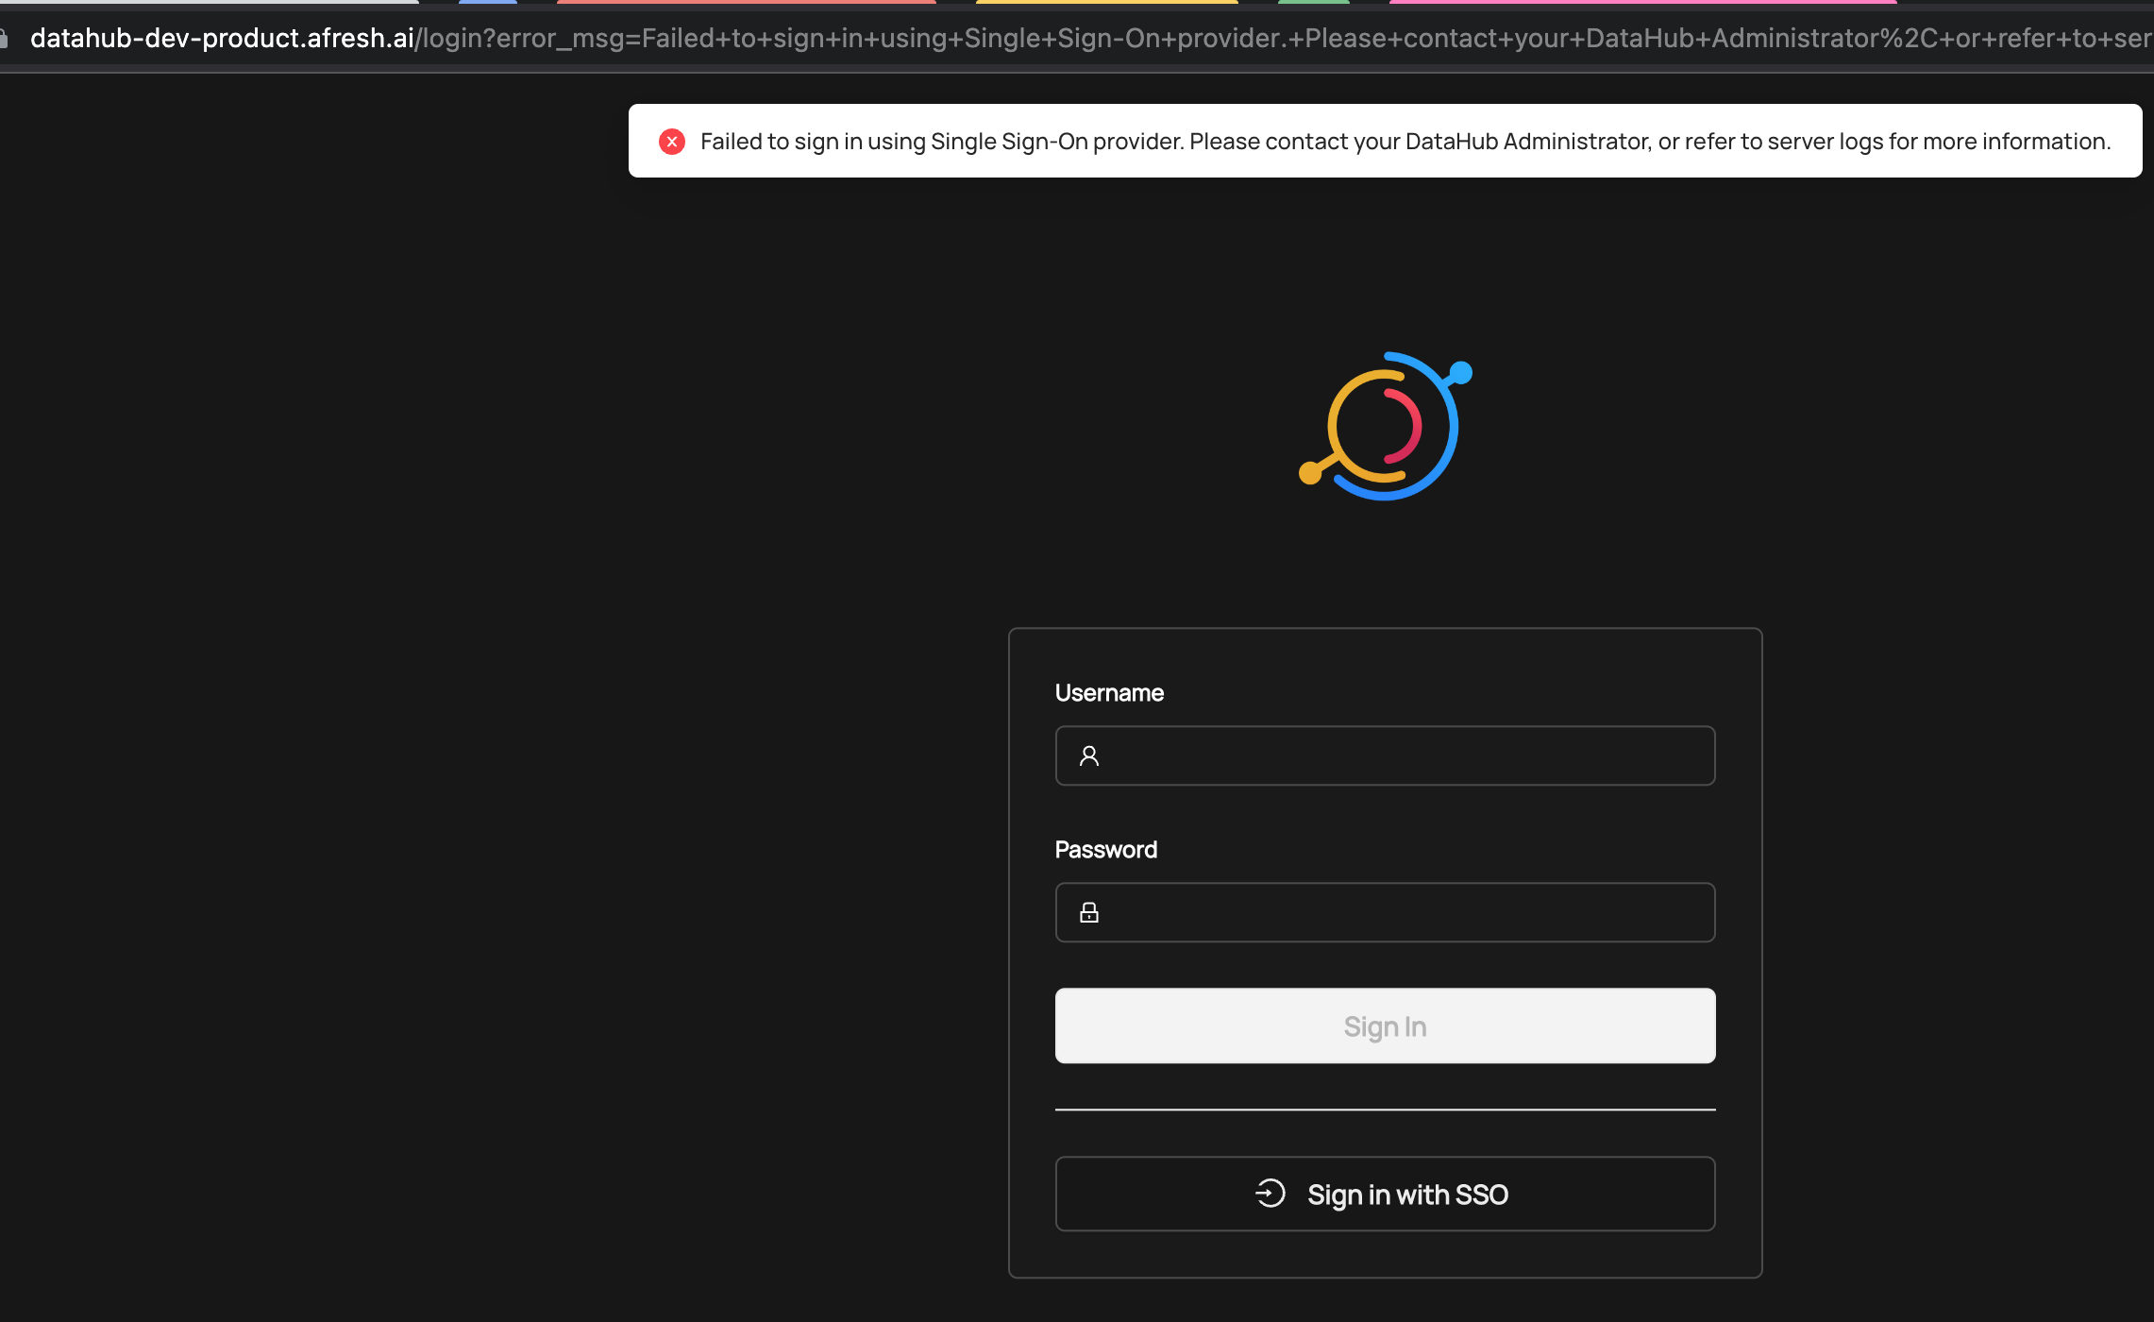Click the user icon in Username field
2154x1322 pixels.
[1089, 755]
